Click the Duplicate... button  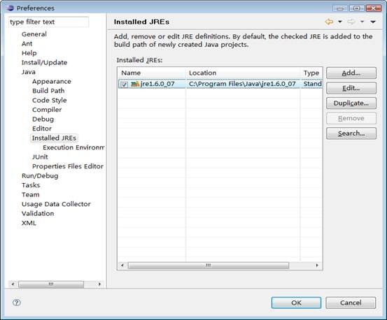tap(351, 103)
